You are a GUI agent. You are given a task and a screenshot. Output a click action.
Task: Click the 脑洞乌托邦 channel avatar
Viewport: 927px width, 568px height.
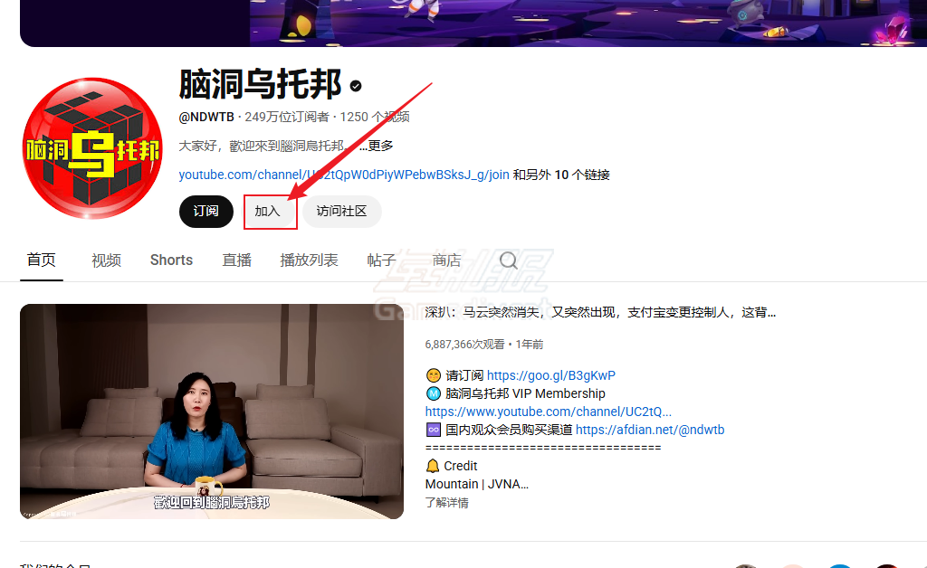pyautogui.click(x=91, y=146)
